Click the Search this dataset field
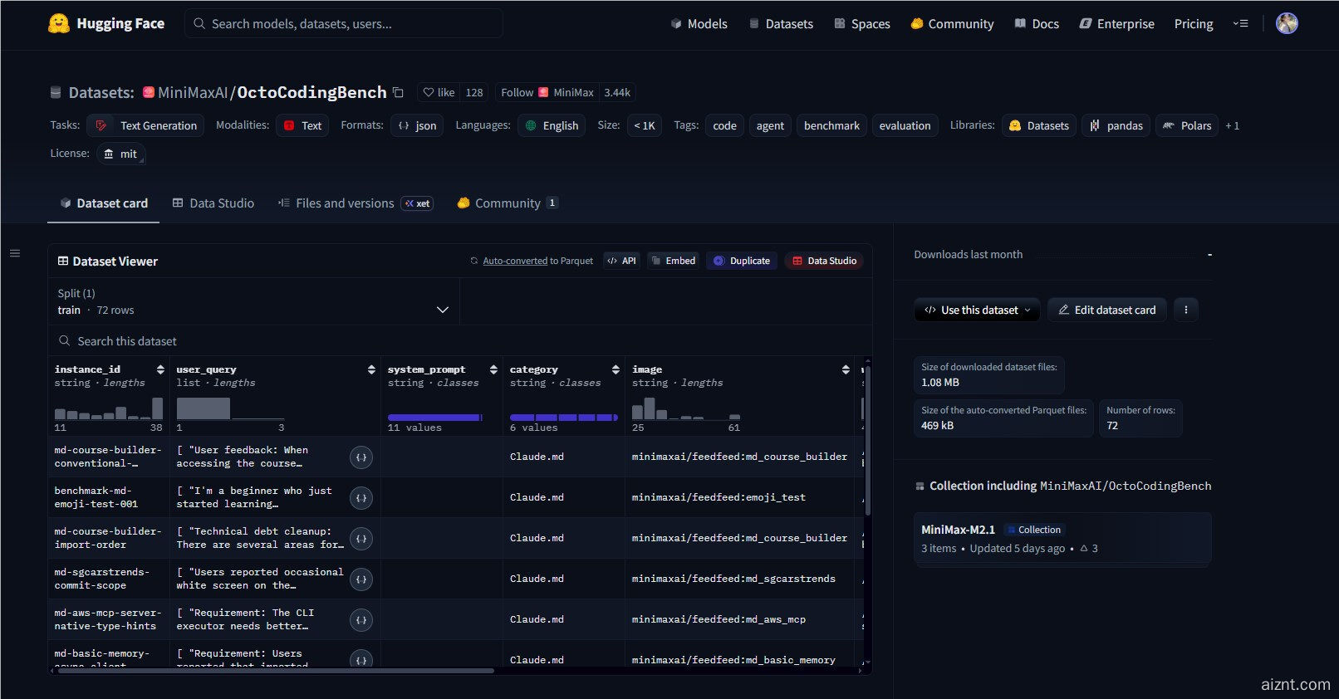The height and width of the screenshot is (699, 1339). pos(249,341)
